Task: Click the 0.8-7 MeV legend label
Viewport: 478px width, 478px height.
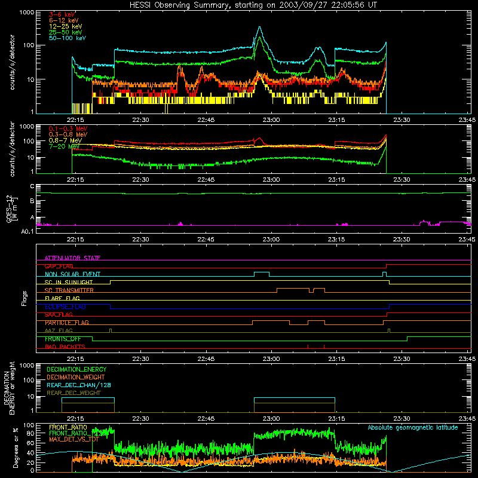Action: pos(65,140)
